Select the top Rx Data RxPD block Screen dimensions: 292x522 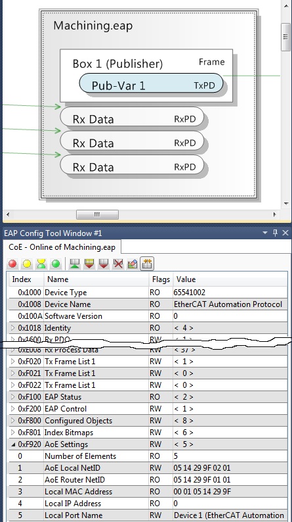[x=132, y=117]
